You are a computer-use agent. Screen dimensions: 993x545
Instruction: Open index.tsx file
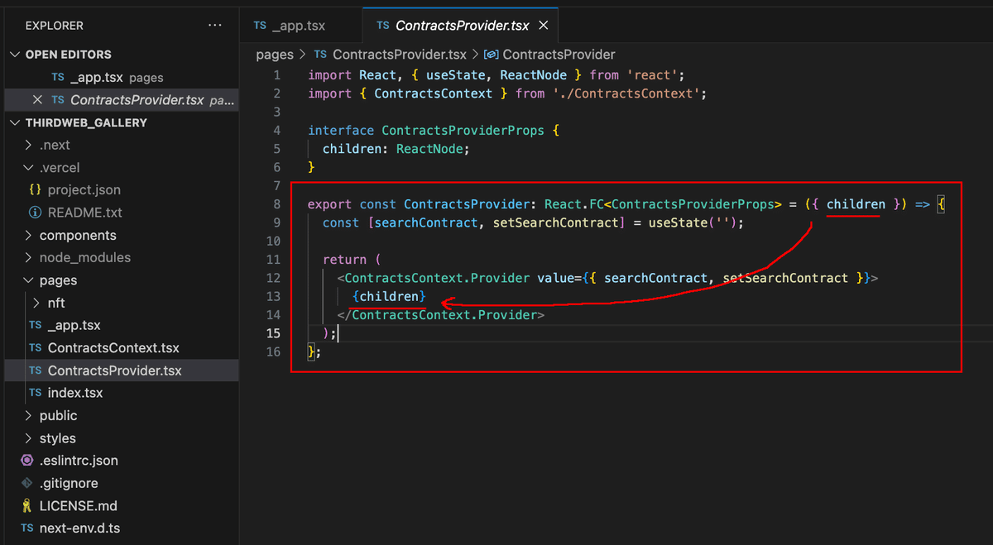pyautogui.click(x=75, y=393)
